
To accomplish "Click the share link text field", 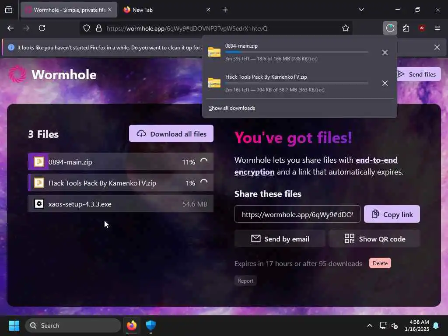I will point(297,214).
